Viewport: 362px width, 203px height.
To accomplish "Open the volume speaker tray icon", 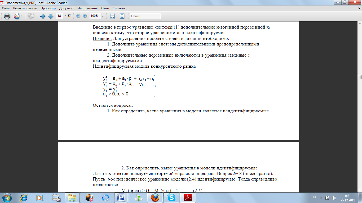I will [333, 197].
